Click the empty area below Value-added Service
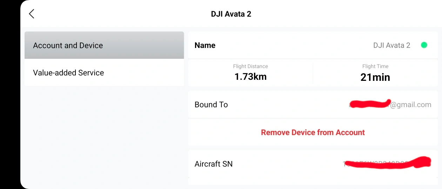This screenshot has height=189, width=442. pos(104,136)
